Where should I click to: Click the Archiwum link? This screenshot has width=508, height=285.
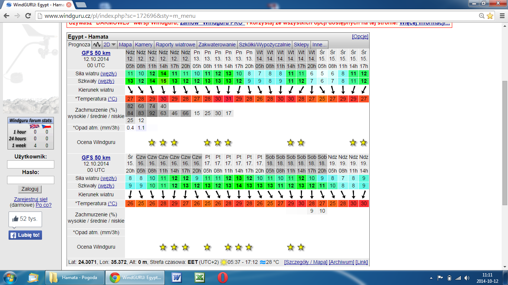(341, 262)
